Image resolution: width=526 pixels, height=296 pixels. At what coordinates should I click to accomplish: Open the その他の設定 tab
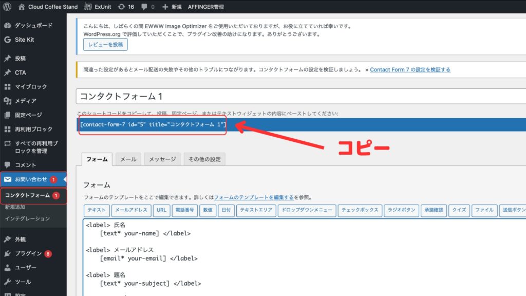204,159
